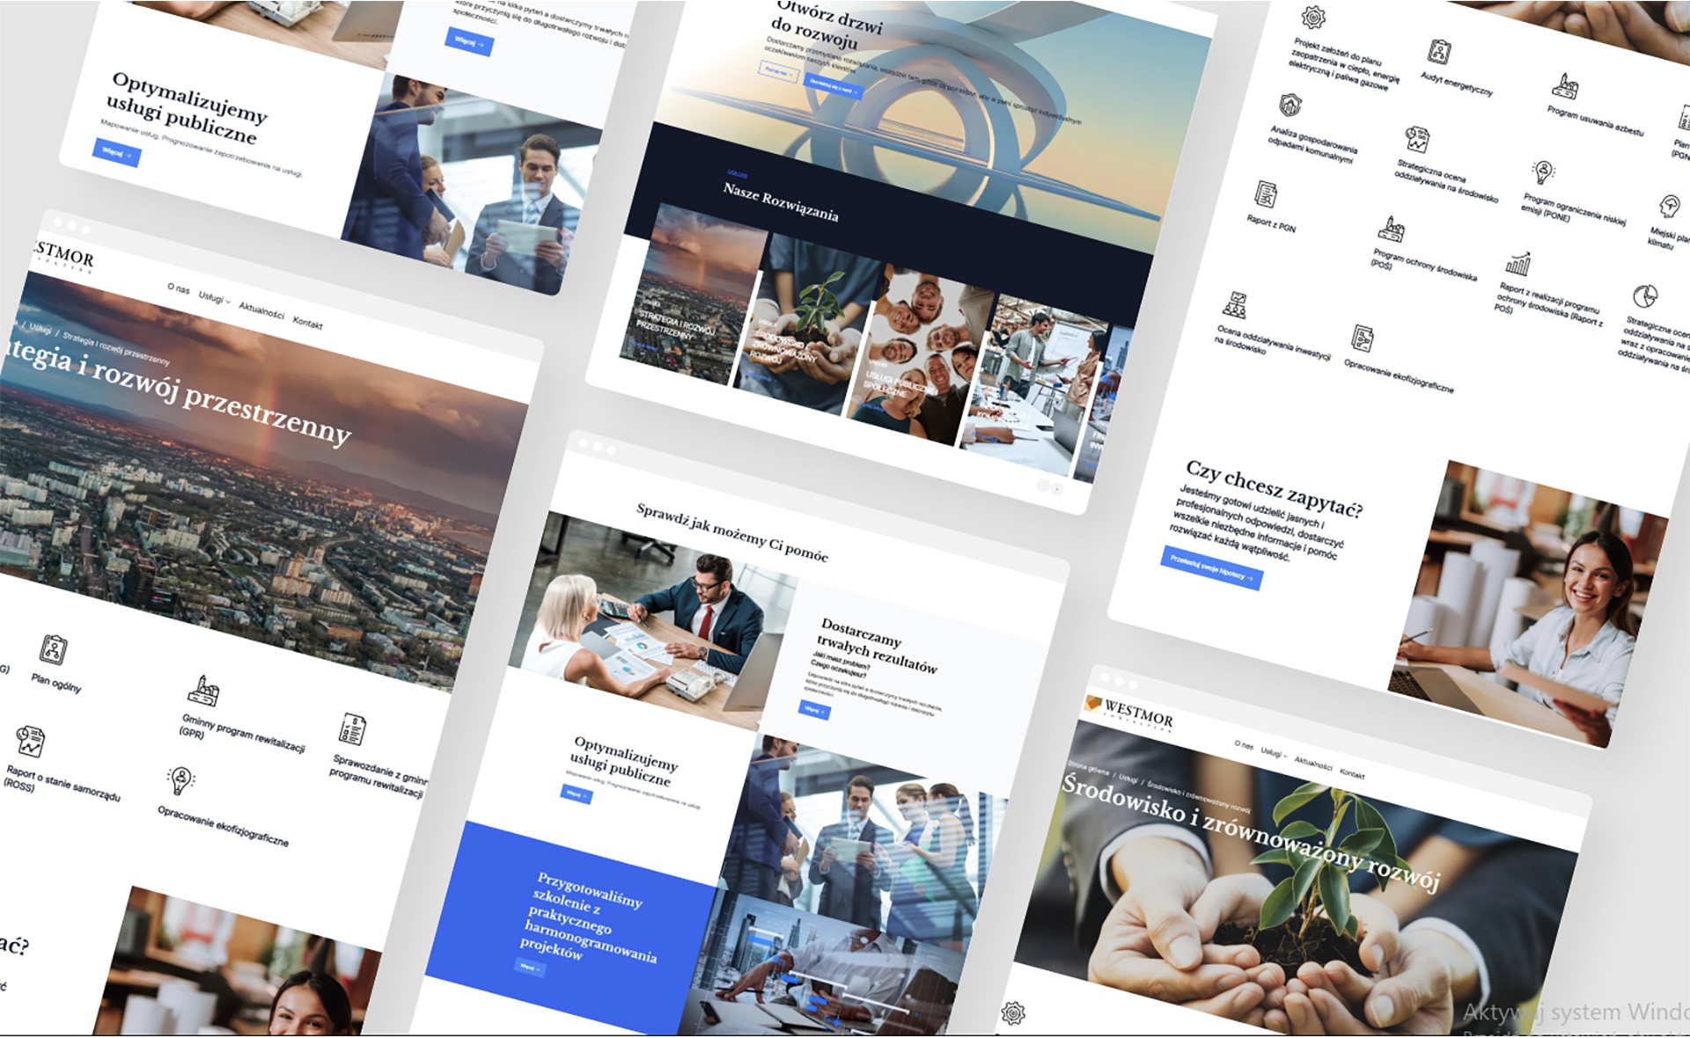Open Aktualności in Środowisko window menu
The image size is (1690, 1038).
point(1313,764)
